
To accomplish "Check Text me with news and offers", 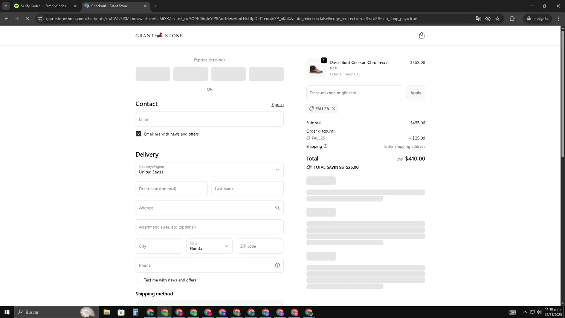I will pyautogui.click(x=139, y=280).
